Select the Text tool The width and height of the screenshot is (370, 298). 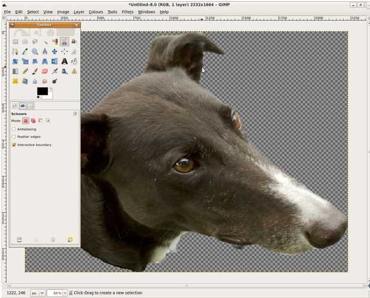[x=64, y=62]
